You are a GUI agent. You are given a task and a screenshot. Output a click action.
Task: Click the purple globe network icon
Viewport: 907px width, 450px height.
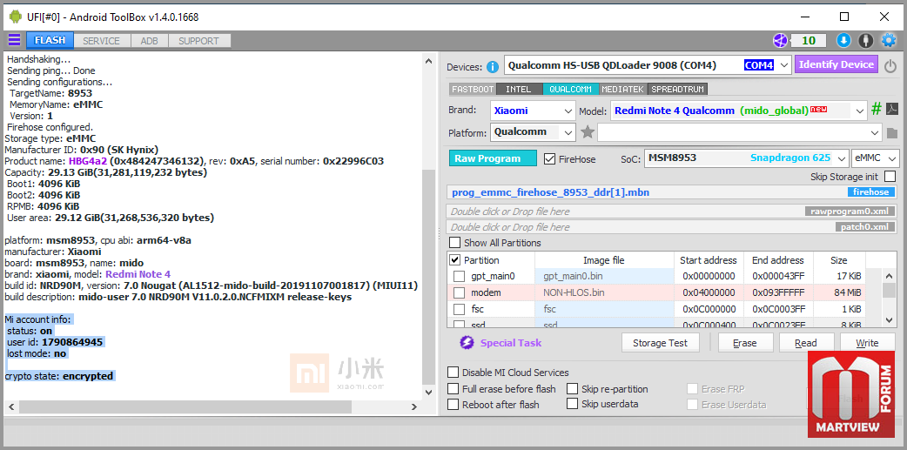coord(781,41)
